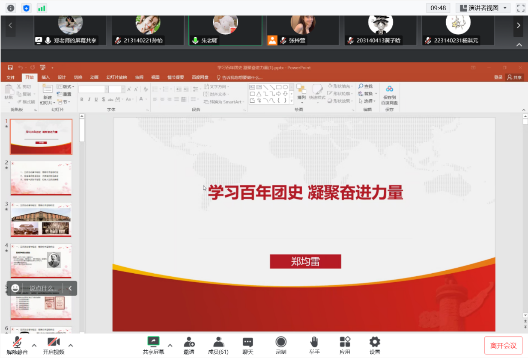Unmute the microphone

(17, 345)
